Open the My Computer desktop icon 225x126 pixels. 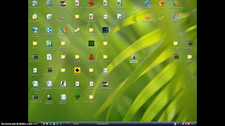[x=35, y=3]
